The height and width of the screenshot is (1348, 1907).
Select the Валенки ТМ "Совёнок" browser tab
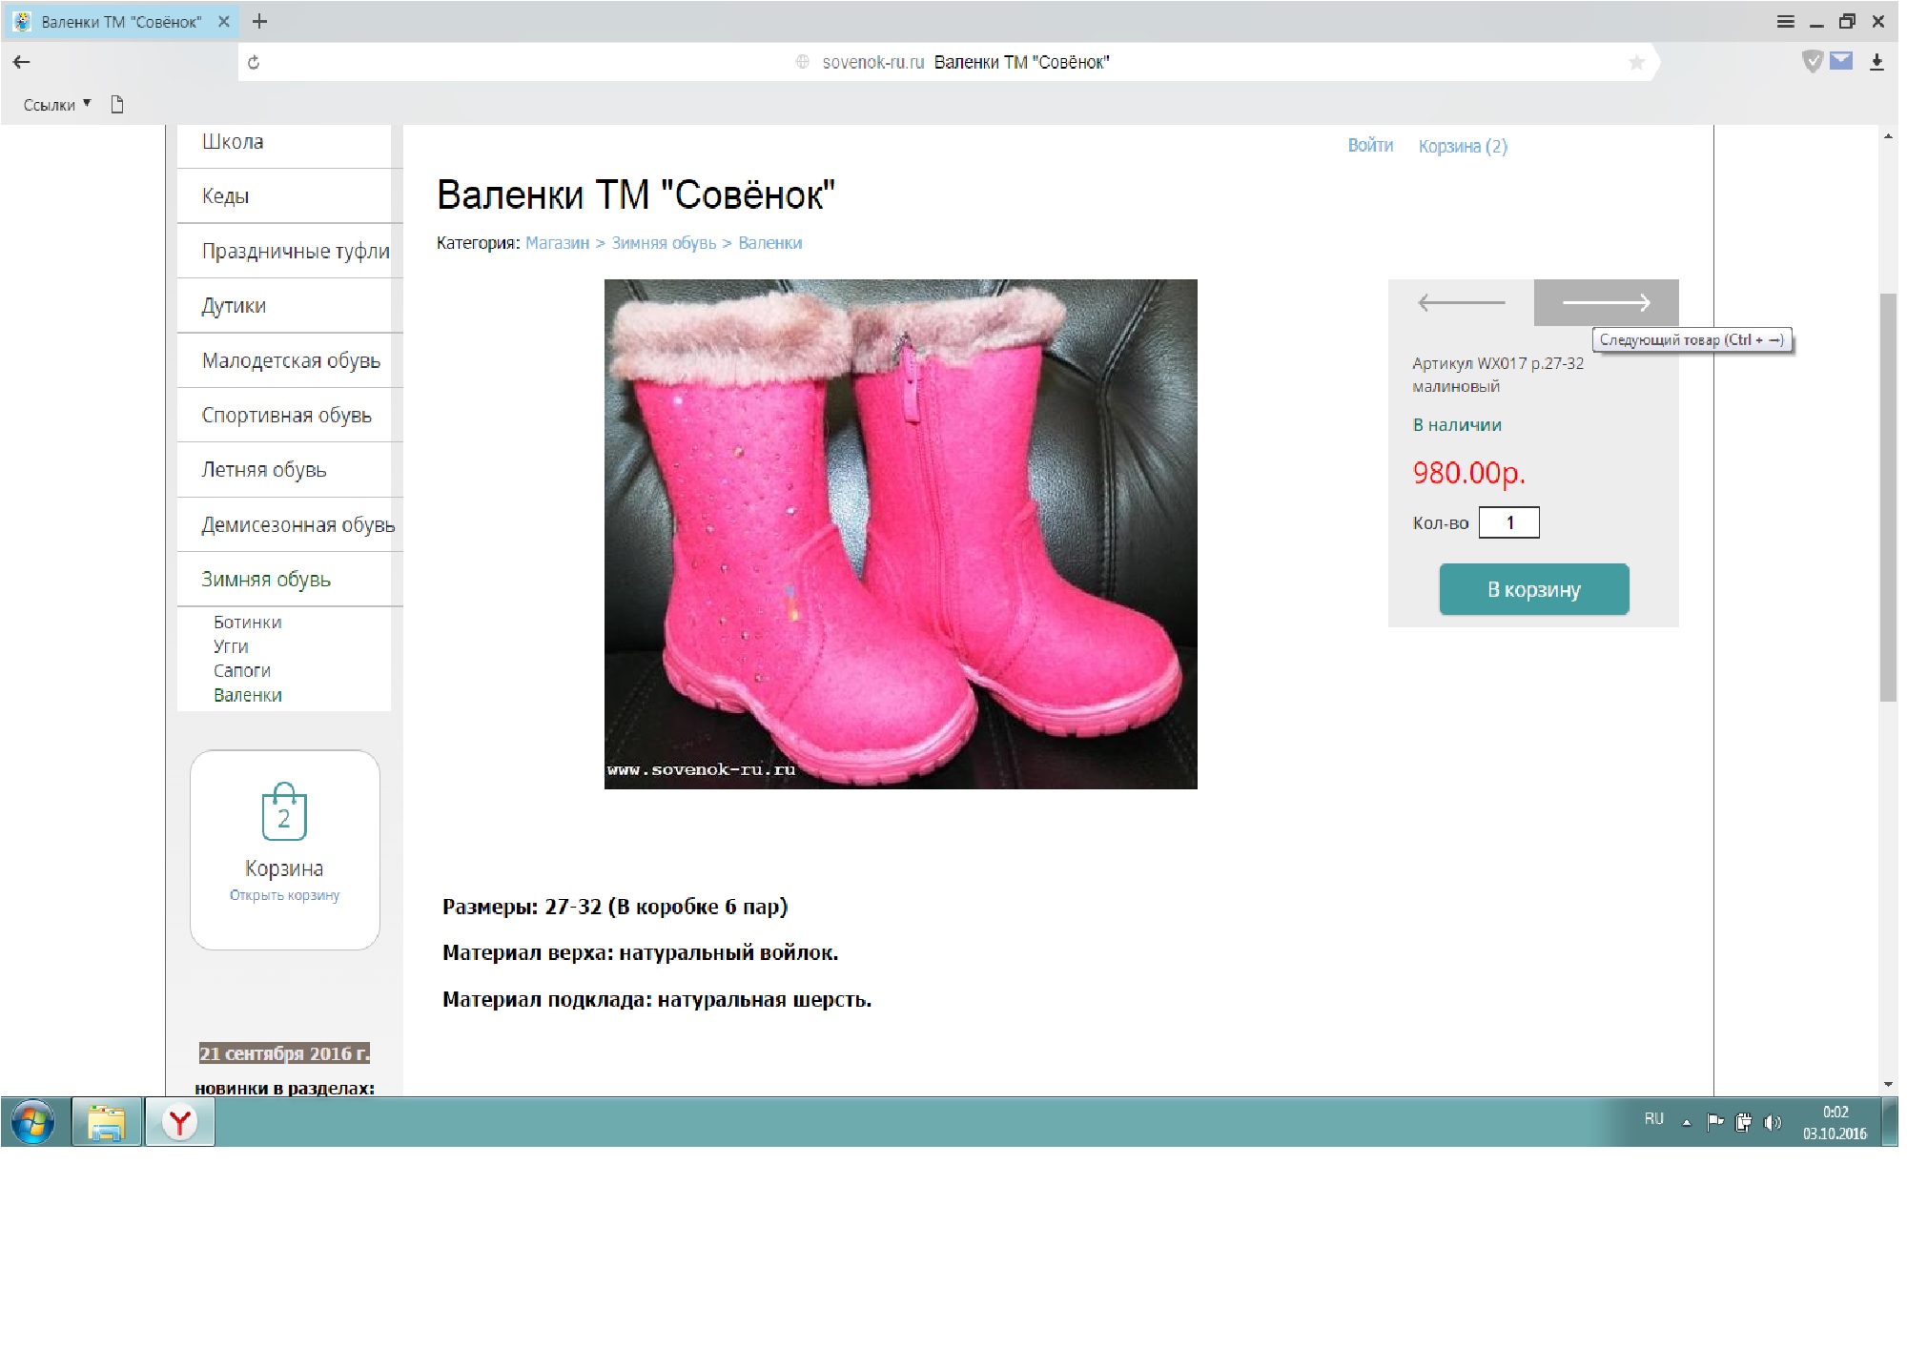121,21
